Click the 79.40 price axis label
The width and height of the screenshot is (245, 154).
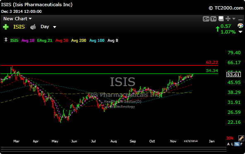(234, 53)
